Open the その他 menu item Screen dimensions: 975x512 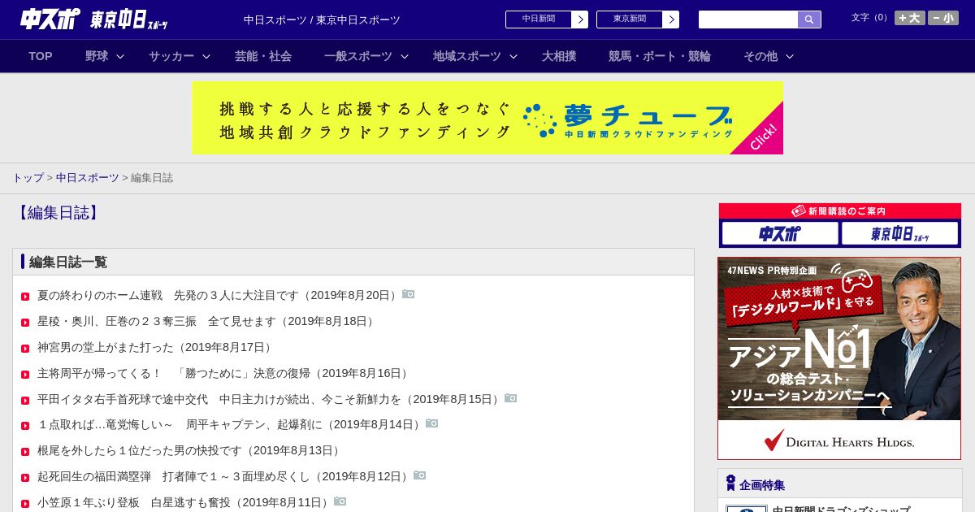coord(760,56)
